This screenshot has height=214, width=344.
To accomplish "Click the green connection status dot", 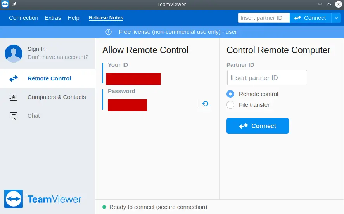I will click(x=104, y=207).
